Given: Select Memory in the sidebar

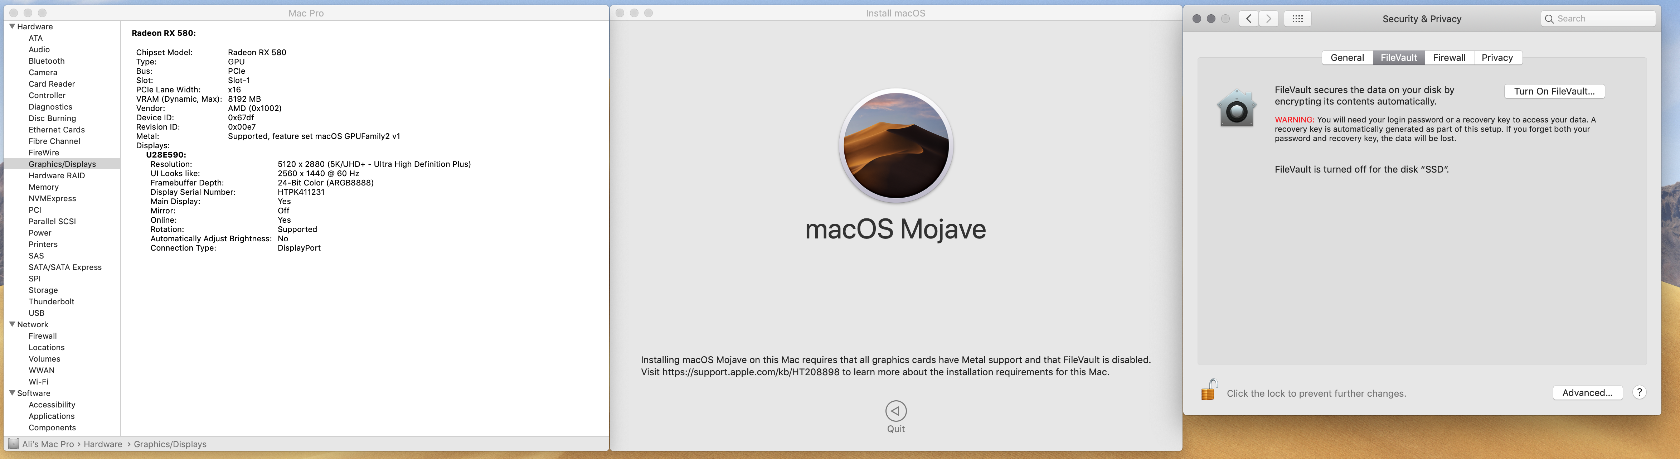Looking at the screenshot, I should pyautogui.click(x=44, y=187).
